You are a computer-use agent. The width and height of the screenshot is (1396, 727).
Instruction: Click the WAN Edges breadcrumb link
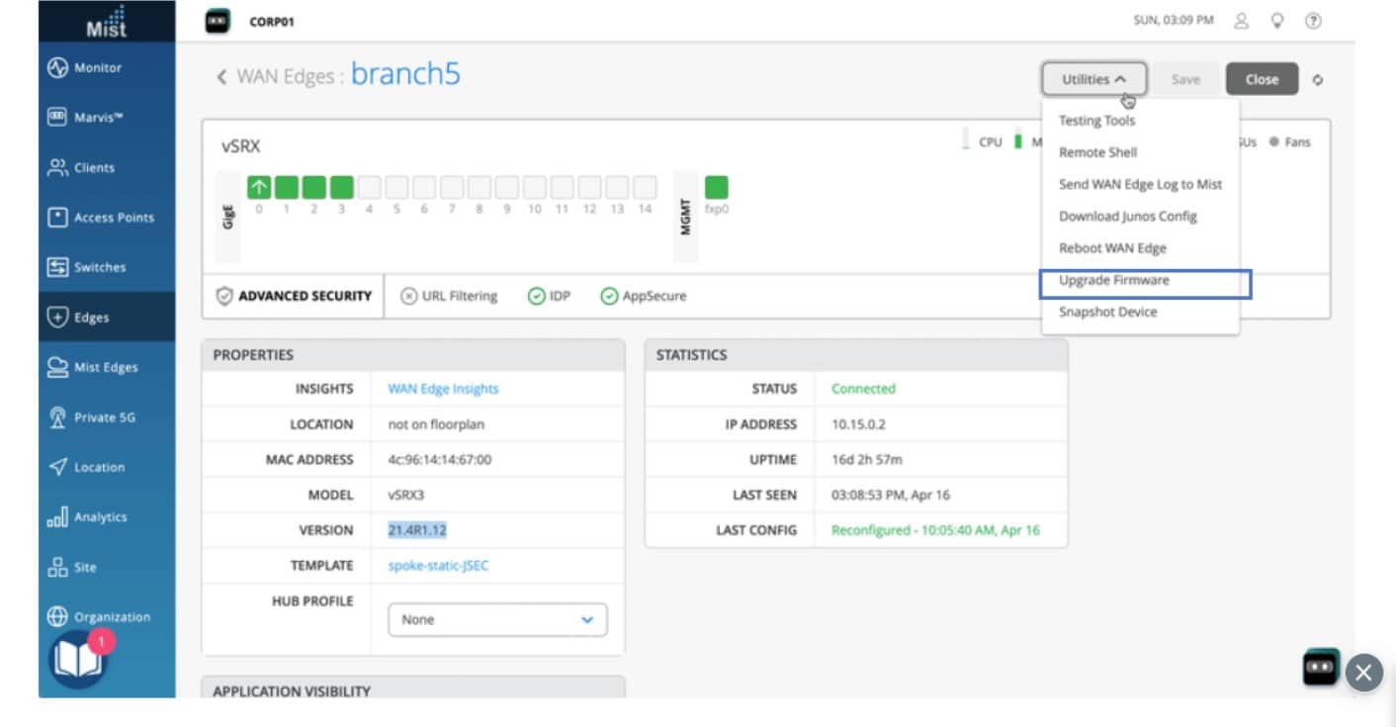285,77
